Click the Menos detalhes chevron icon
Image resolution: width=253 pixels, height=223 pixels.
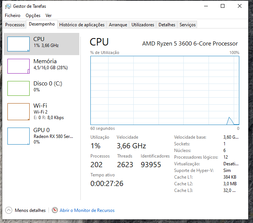click(9, 210)
